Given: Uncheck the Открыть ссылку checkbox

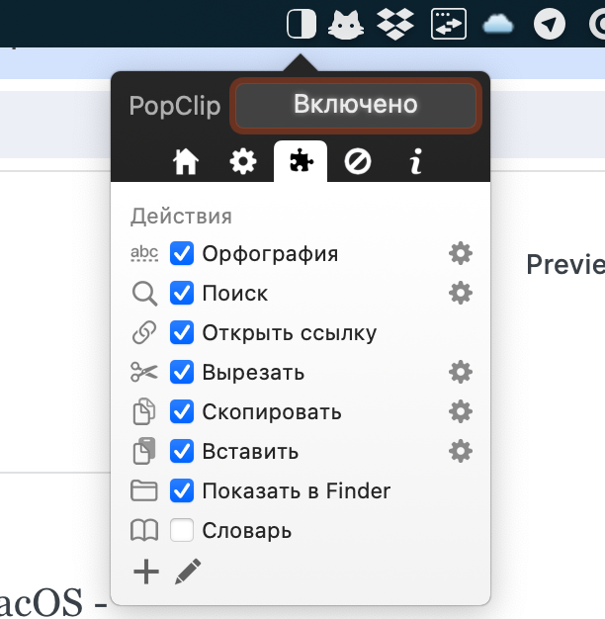Looking at the screenshot, I should [182, 332].
